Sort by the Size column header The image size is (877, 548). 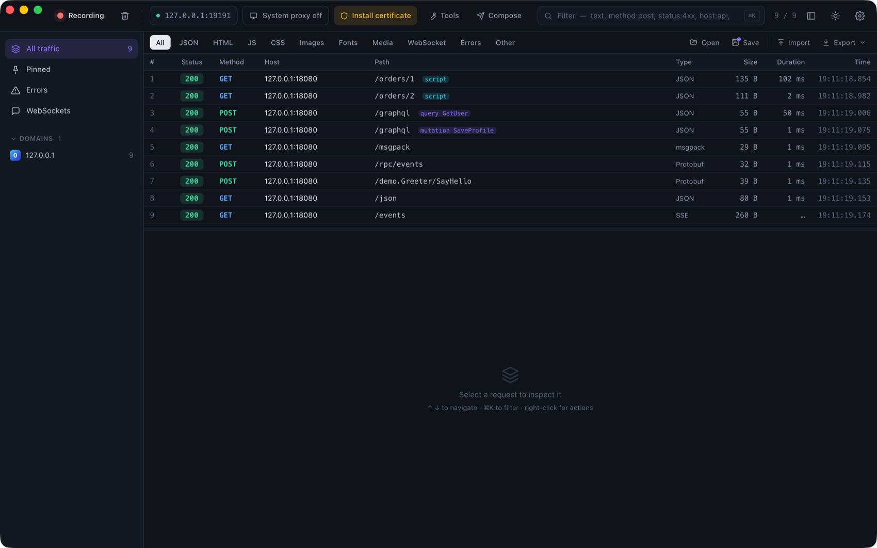pyautogui.click(x=750, y=62)
